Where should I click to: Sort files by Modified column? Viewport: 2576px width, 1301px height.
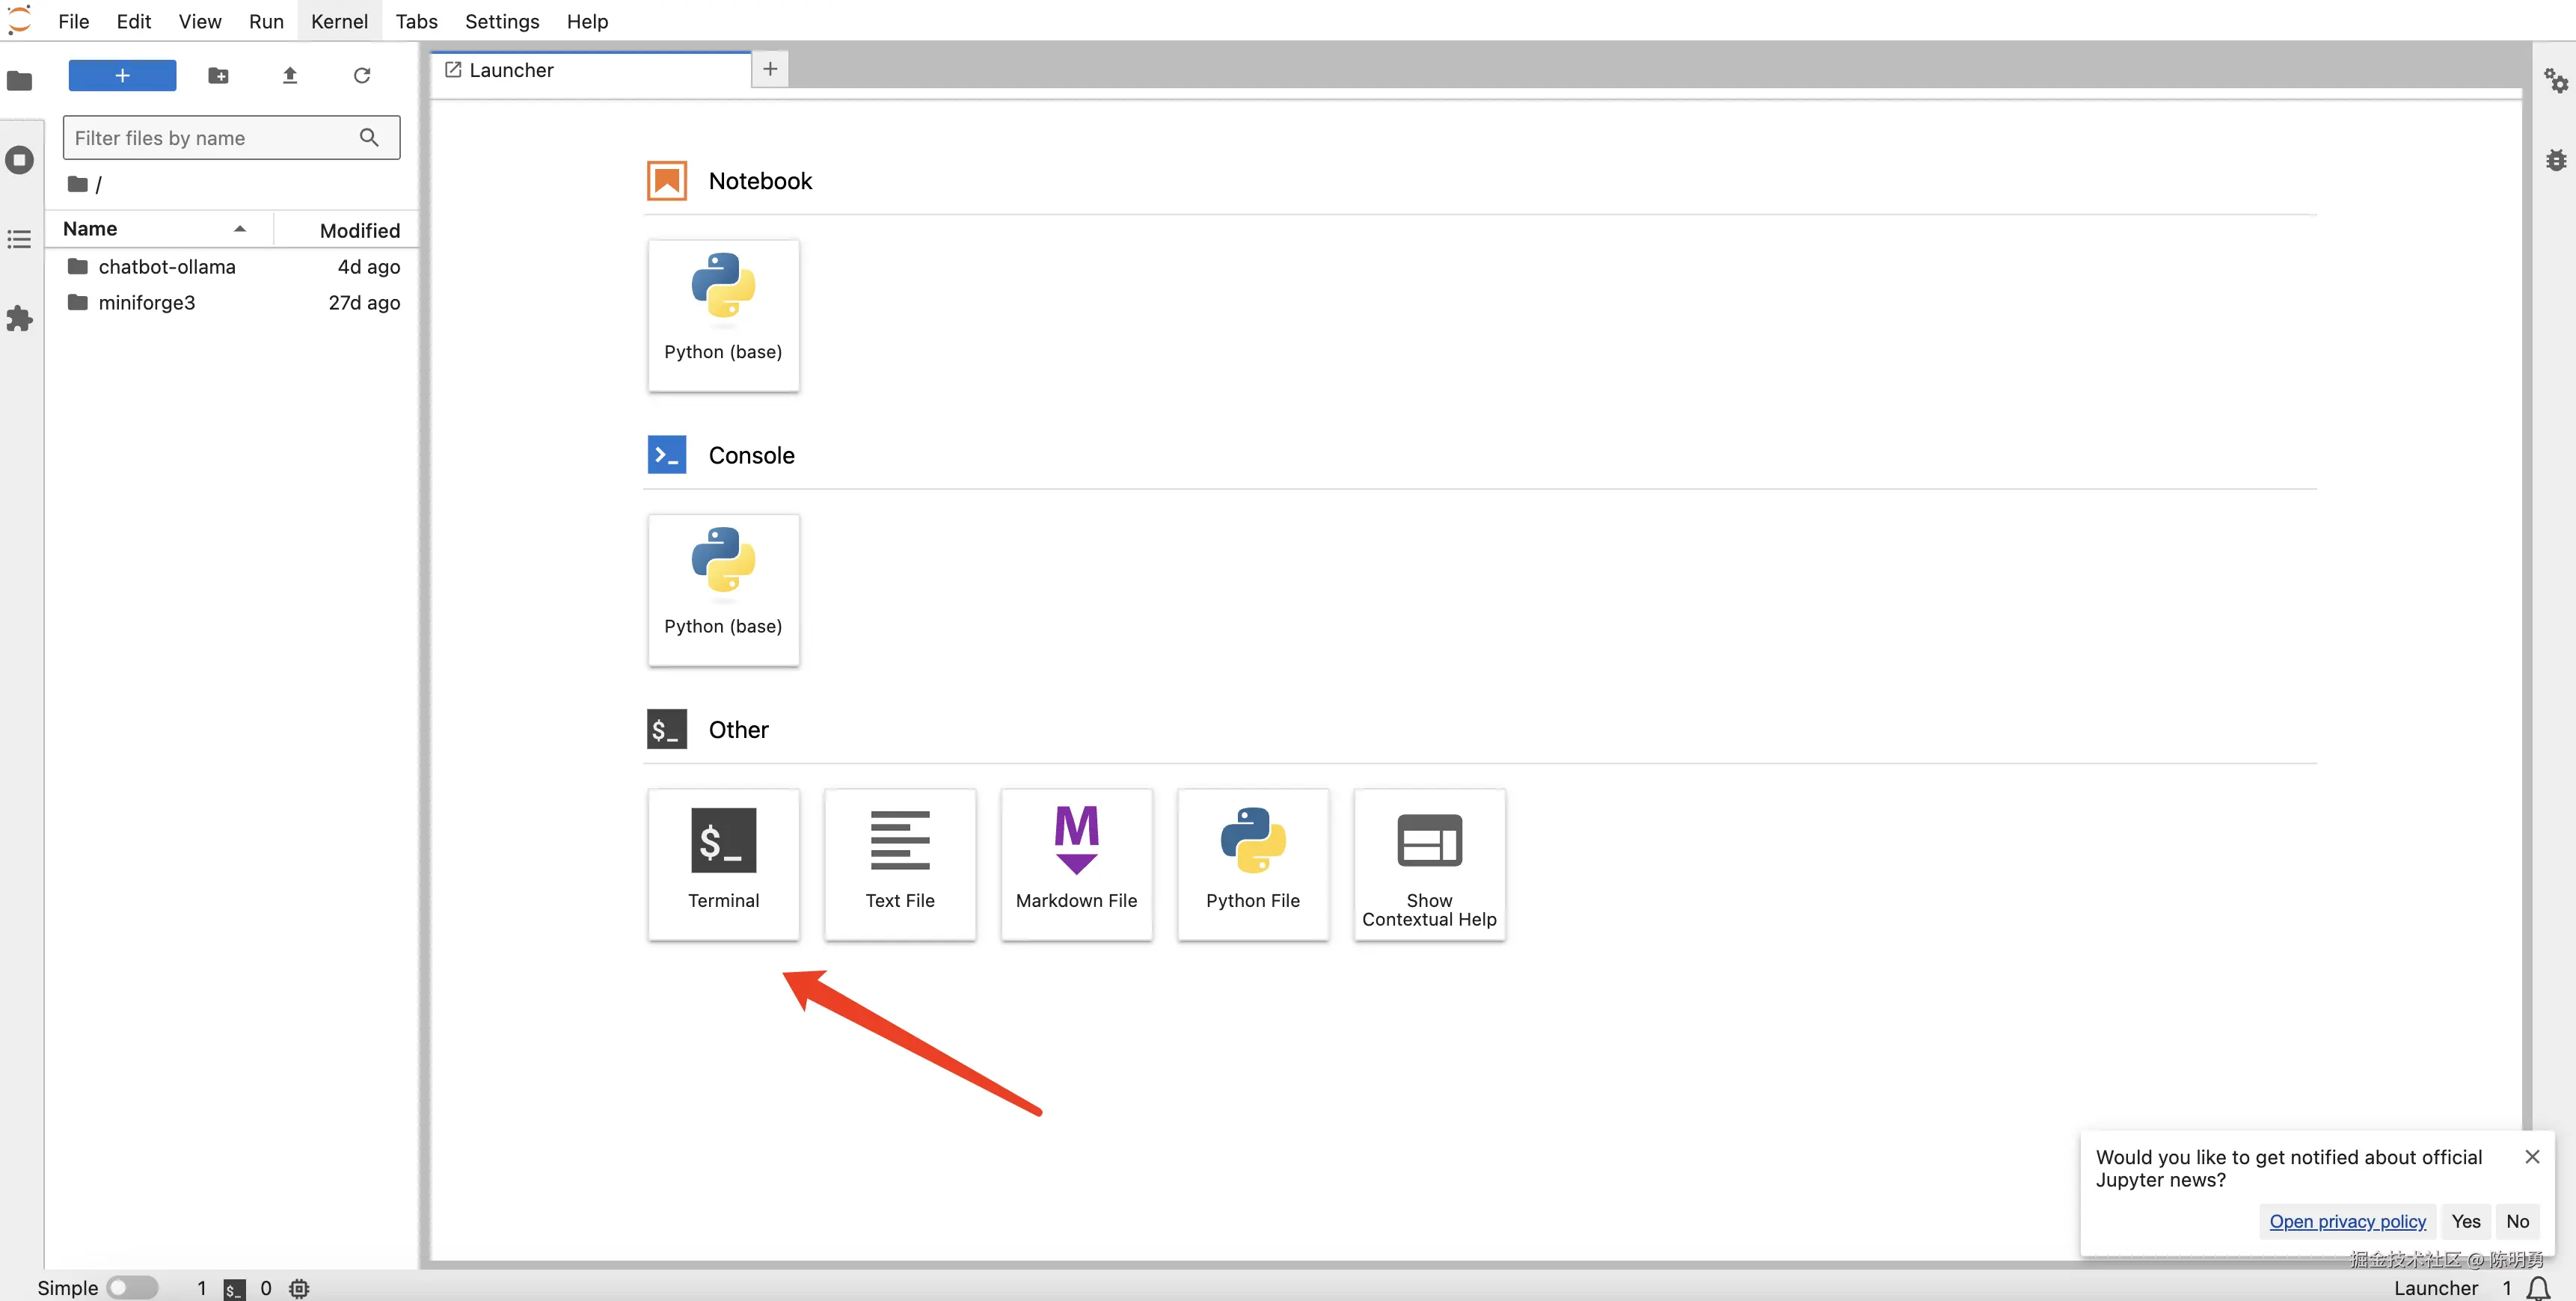(x=359, y=230)
